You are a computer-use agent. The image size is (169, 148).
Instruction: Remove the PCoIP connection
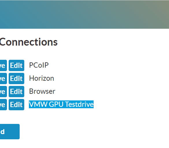[x=3, y=65]
